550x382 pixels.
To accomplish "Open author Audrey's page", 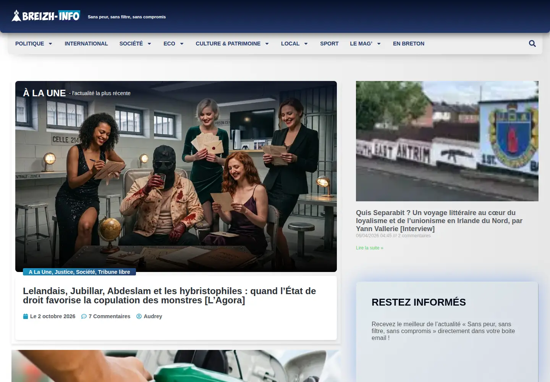I will (153, 316).
